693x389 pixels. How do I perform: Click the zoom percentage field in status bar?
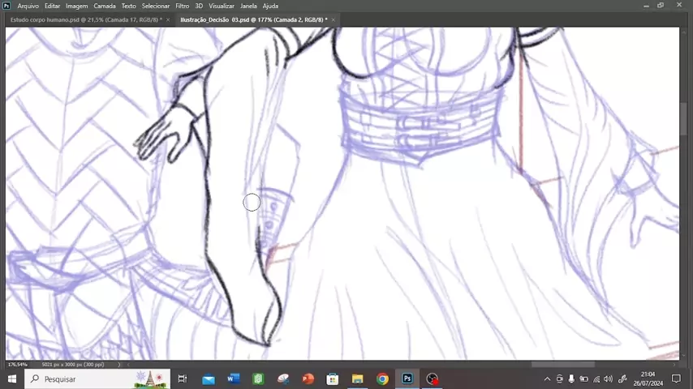[18, 365]
